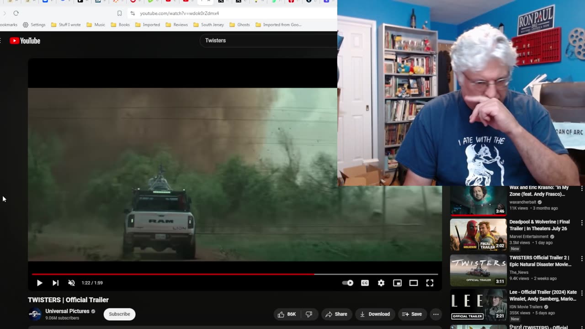
Task: Click Marvel Entertainment channel name
Action: pyautogui.click(x=529, y=237)
